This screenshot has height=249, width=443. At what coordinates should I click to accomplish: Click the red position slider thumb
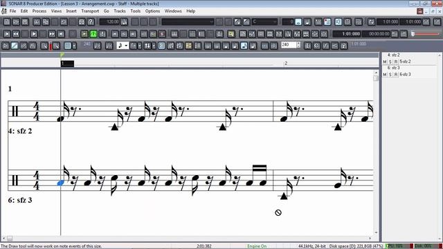pos(413,34)
